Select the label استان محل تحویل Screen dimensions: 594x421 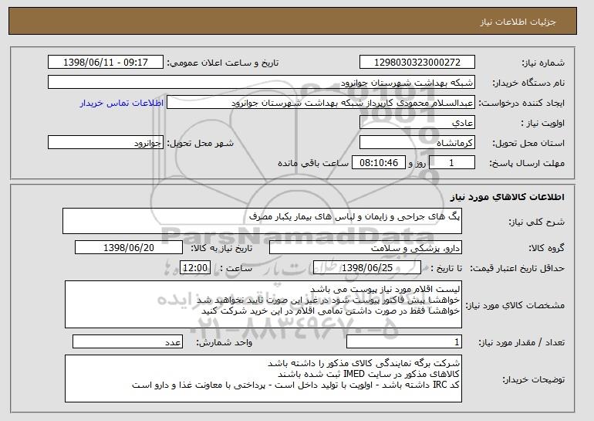(x=528, y=143)
